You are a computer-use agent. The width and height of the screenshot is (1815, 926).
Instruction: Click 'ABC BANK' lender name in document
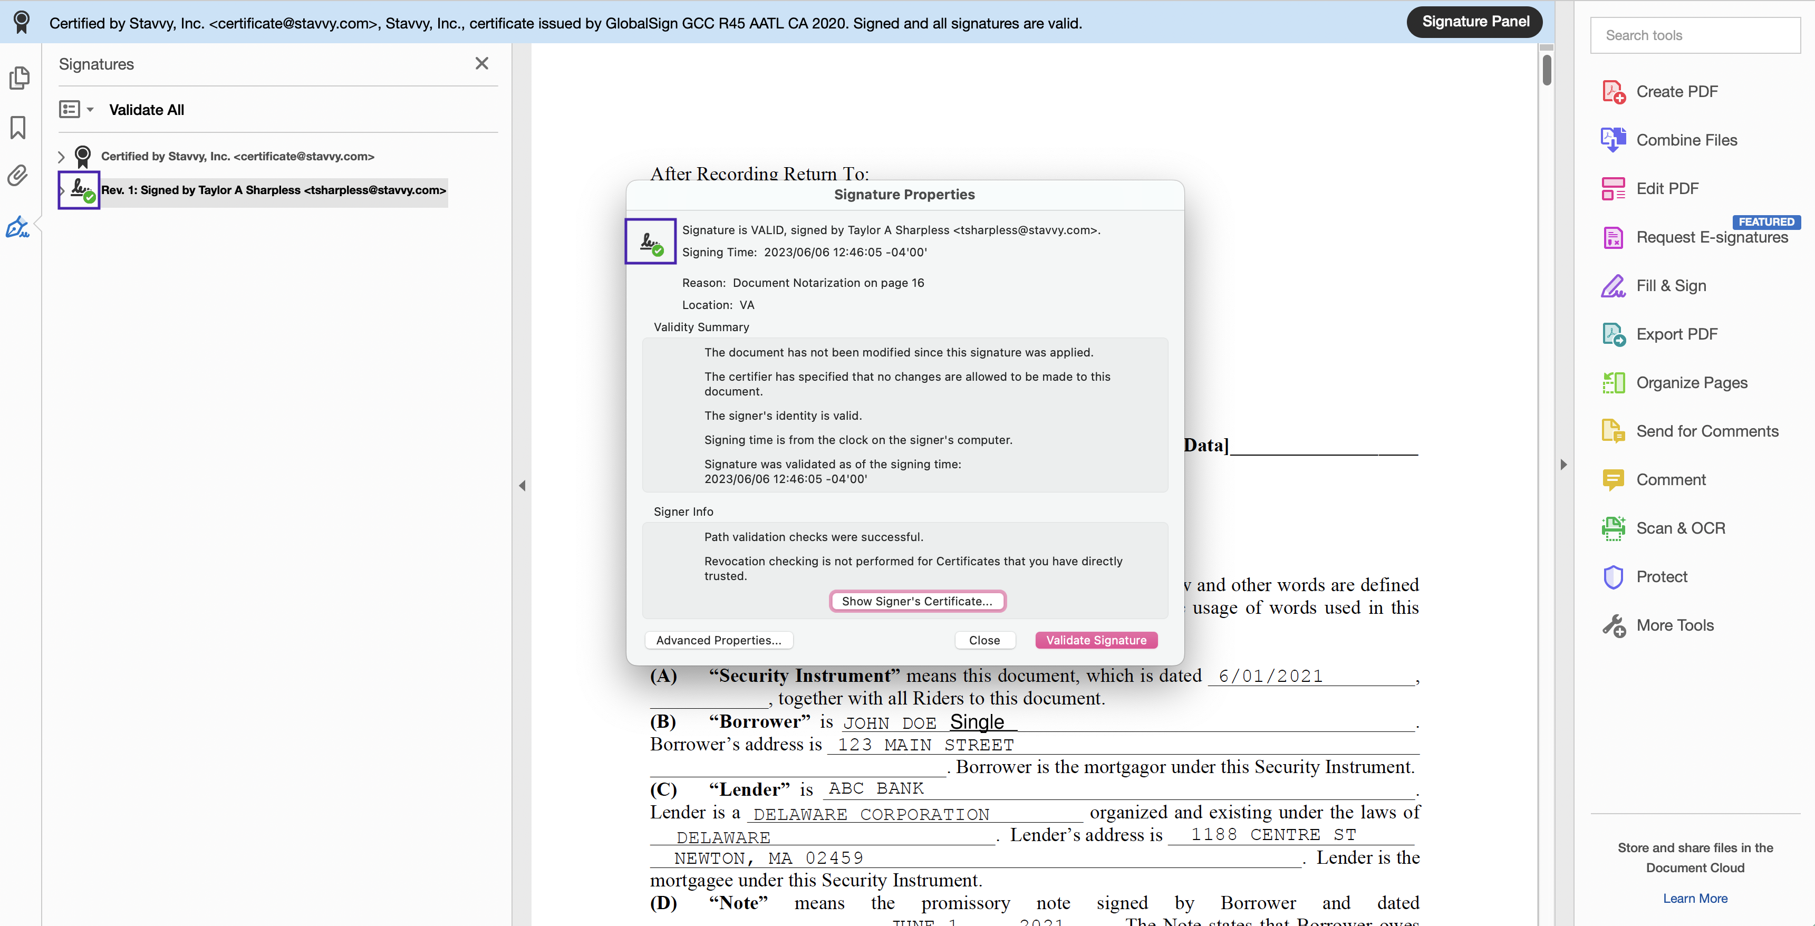(x=876, y=788)
